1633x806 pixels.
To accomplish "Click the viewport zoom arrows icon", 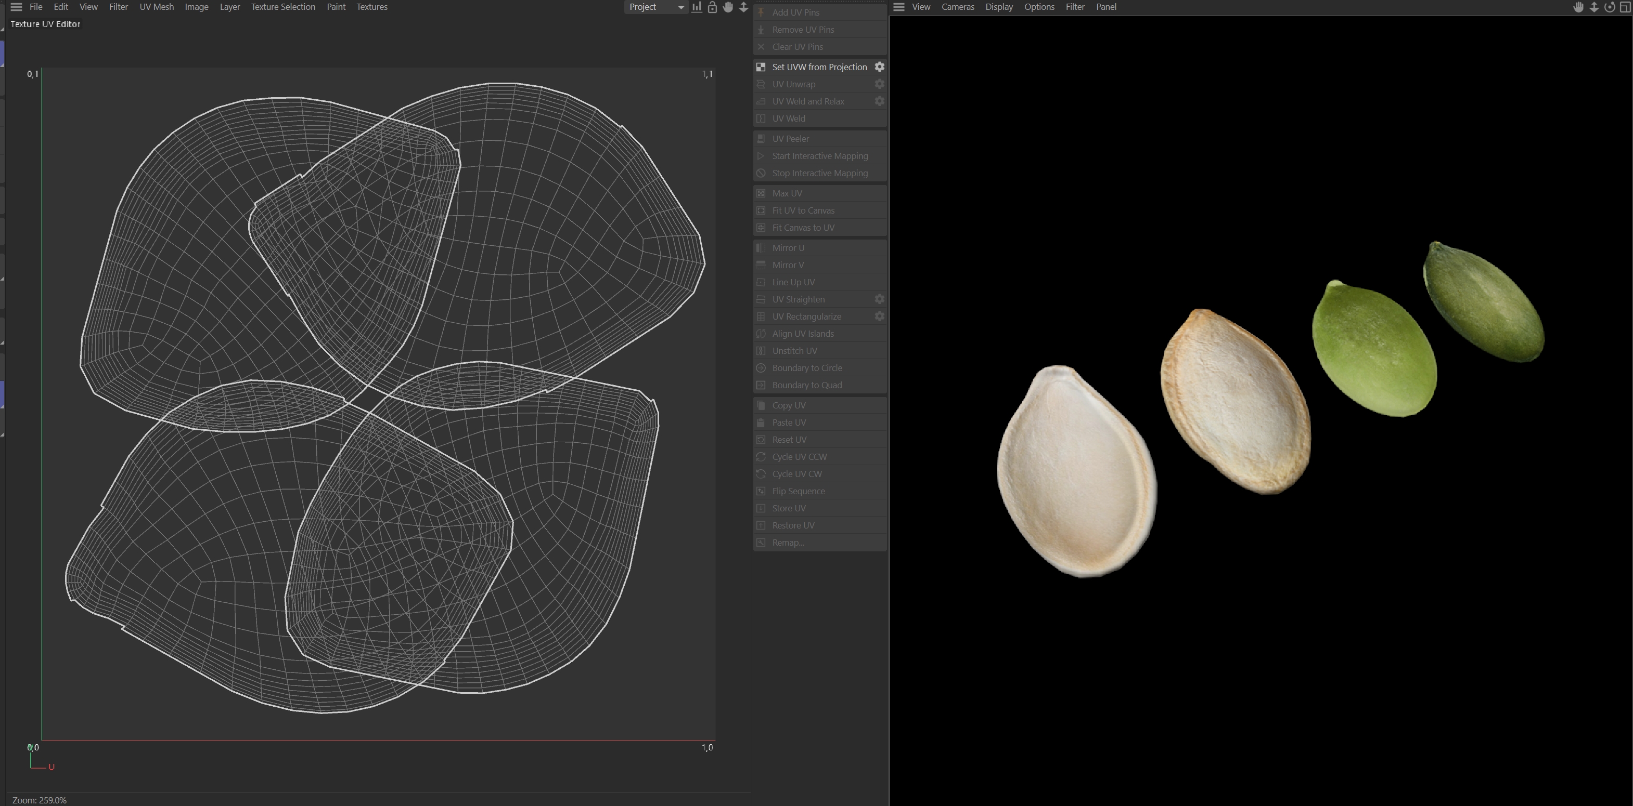I will 1593,7.
